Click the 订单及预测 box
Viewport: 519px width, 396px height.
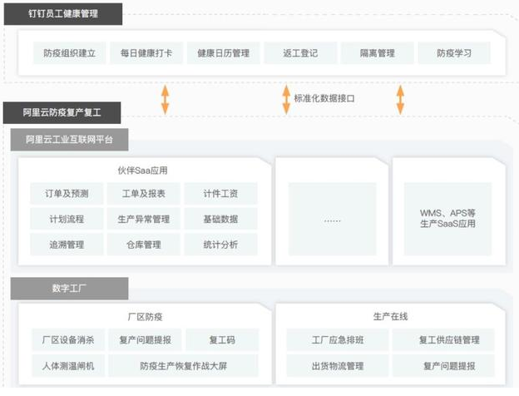point(67,194)
